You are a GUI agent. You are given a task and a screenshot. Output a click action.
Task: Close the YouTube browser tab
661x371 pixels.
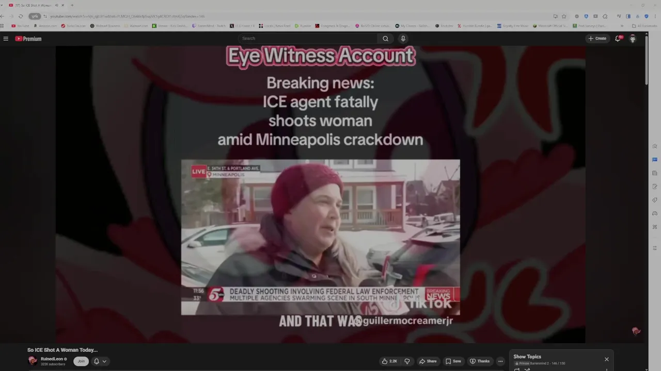[x=62, y=5]
